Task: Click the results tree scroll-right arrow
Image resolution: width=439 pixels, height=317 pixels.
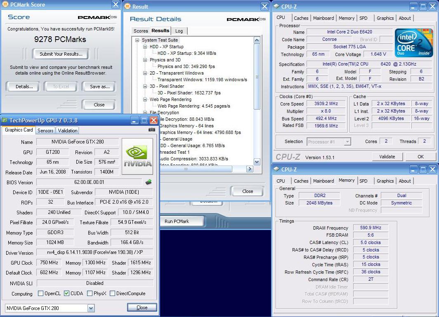Action: (250, 169)
